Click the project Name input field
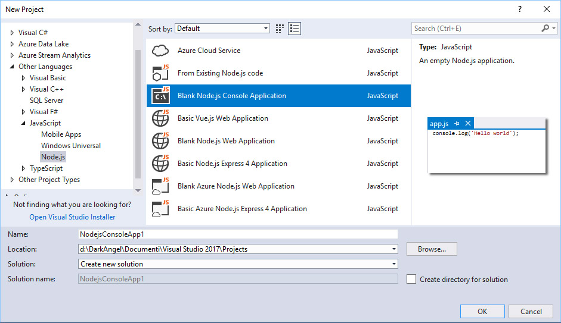 coord(238,234)
